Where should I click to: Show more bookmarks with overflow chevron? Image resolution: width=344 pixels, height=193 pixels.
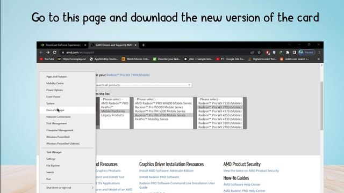point(319,59)
